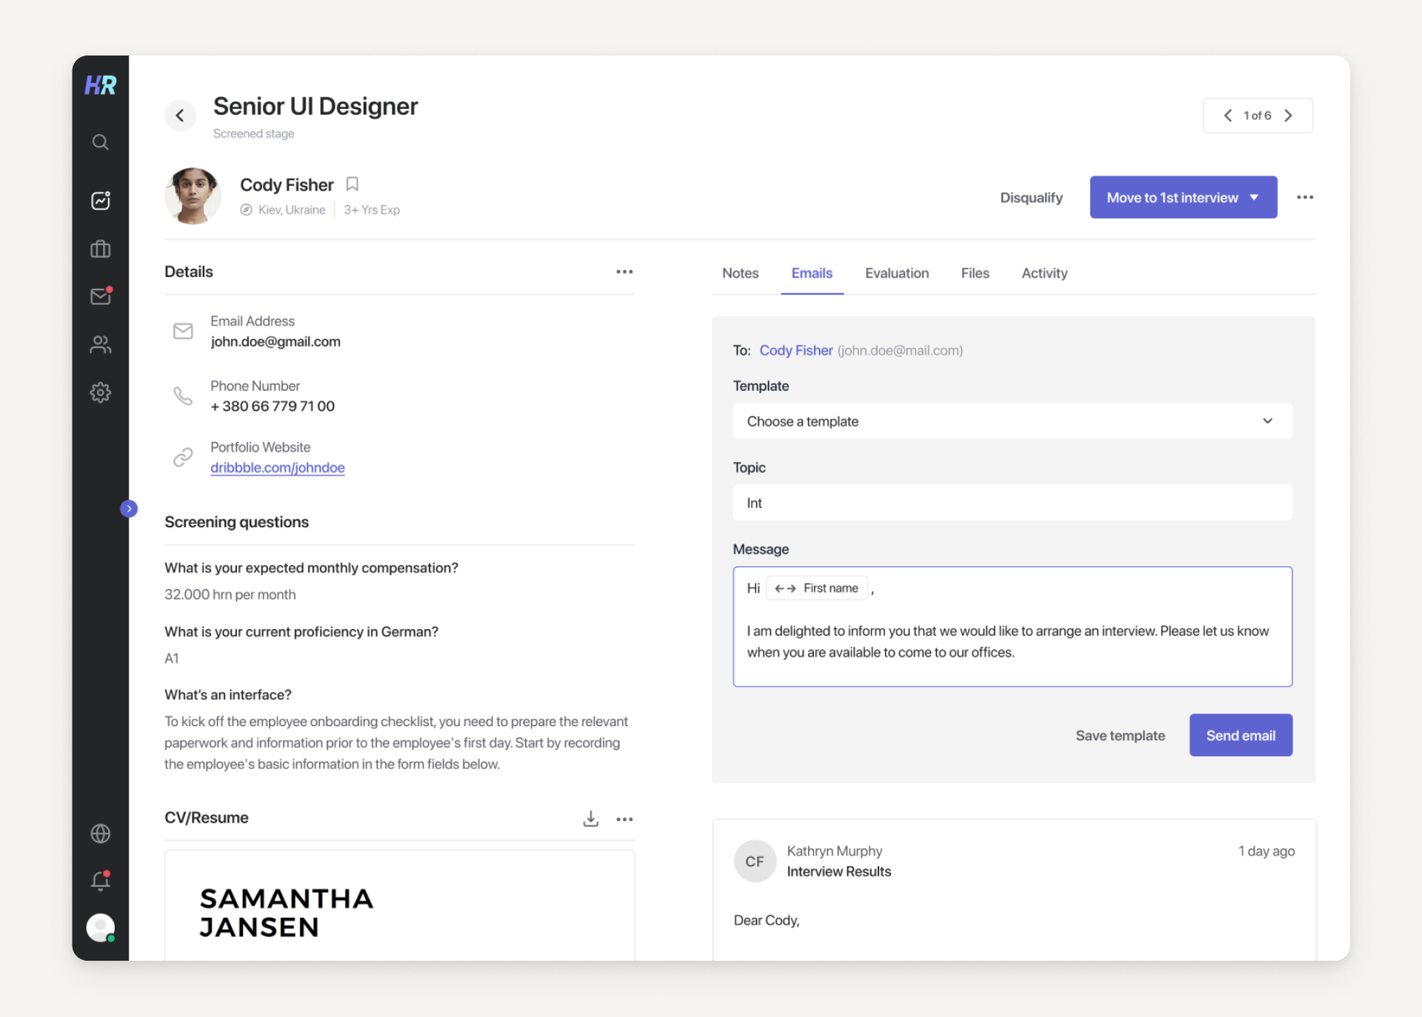Click the Disqualify button

click(x=1031, y=197)
